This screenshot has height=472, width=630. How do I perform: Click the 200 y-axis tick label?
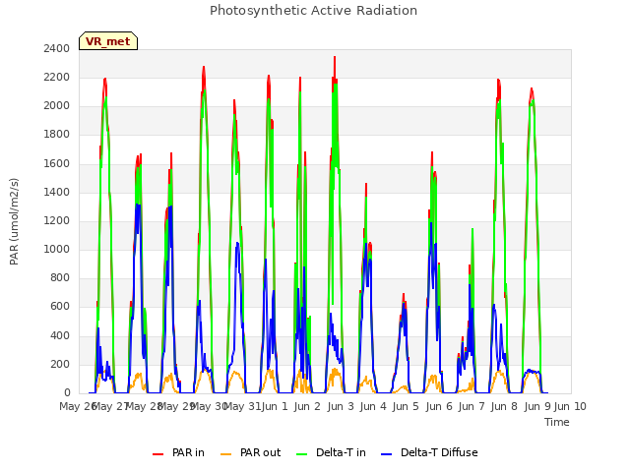click(x=60, y=364)
